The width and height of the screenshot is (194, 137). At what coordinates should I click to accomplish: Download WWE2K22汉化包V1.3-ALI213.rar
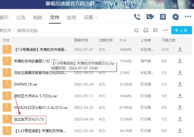(x=180, y=107)
